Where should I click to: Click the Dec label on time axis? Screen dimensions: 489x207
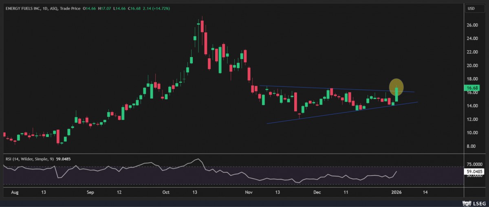click(x=317, y=192)
